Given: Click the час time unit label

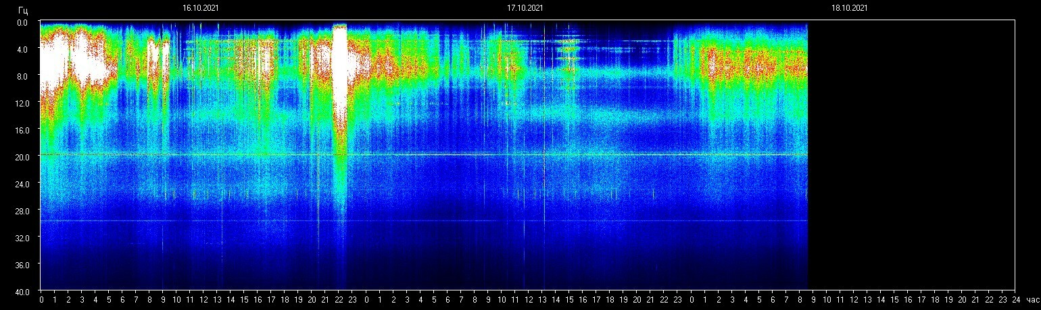Looking at the screenshot, I should 1032,300.
